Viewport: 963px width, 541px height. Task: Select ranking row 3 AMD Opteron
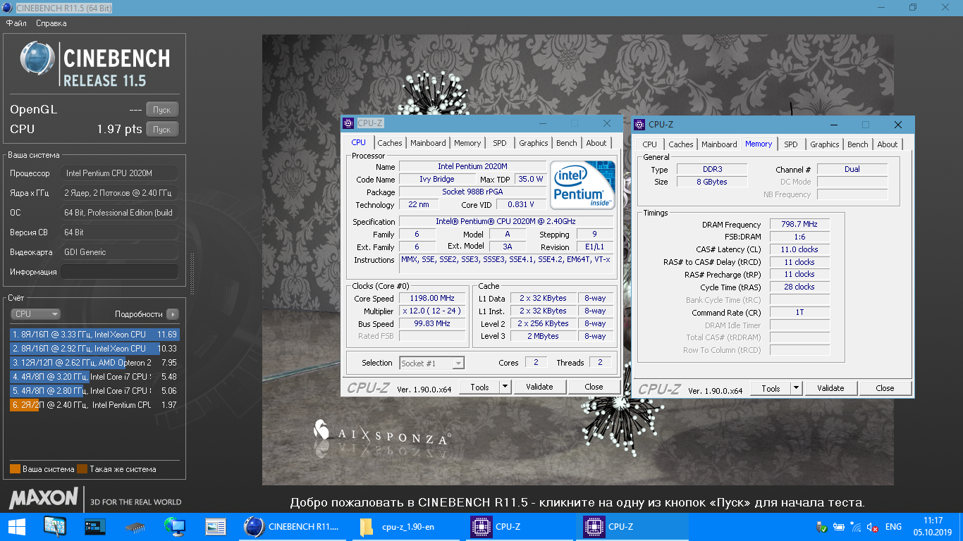(x=94, y=363)
